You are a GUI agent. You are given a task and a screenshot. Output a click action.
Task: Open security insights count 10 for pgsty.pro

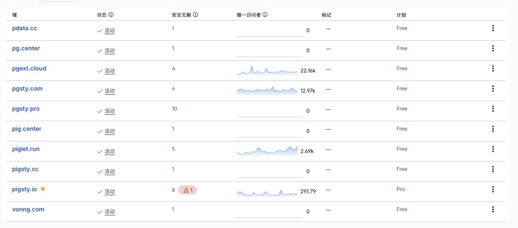(x=175, y=109)
